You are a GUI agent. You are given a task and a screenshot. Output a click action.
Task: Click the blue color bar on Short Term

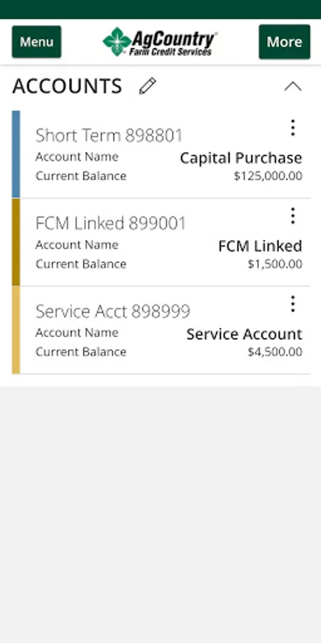pyautogui.click(x=16, y=154)
